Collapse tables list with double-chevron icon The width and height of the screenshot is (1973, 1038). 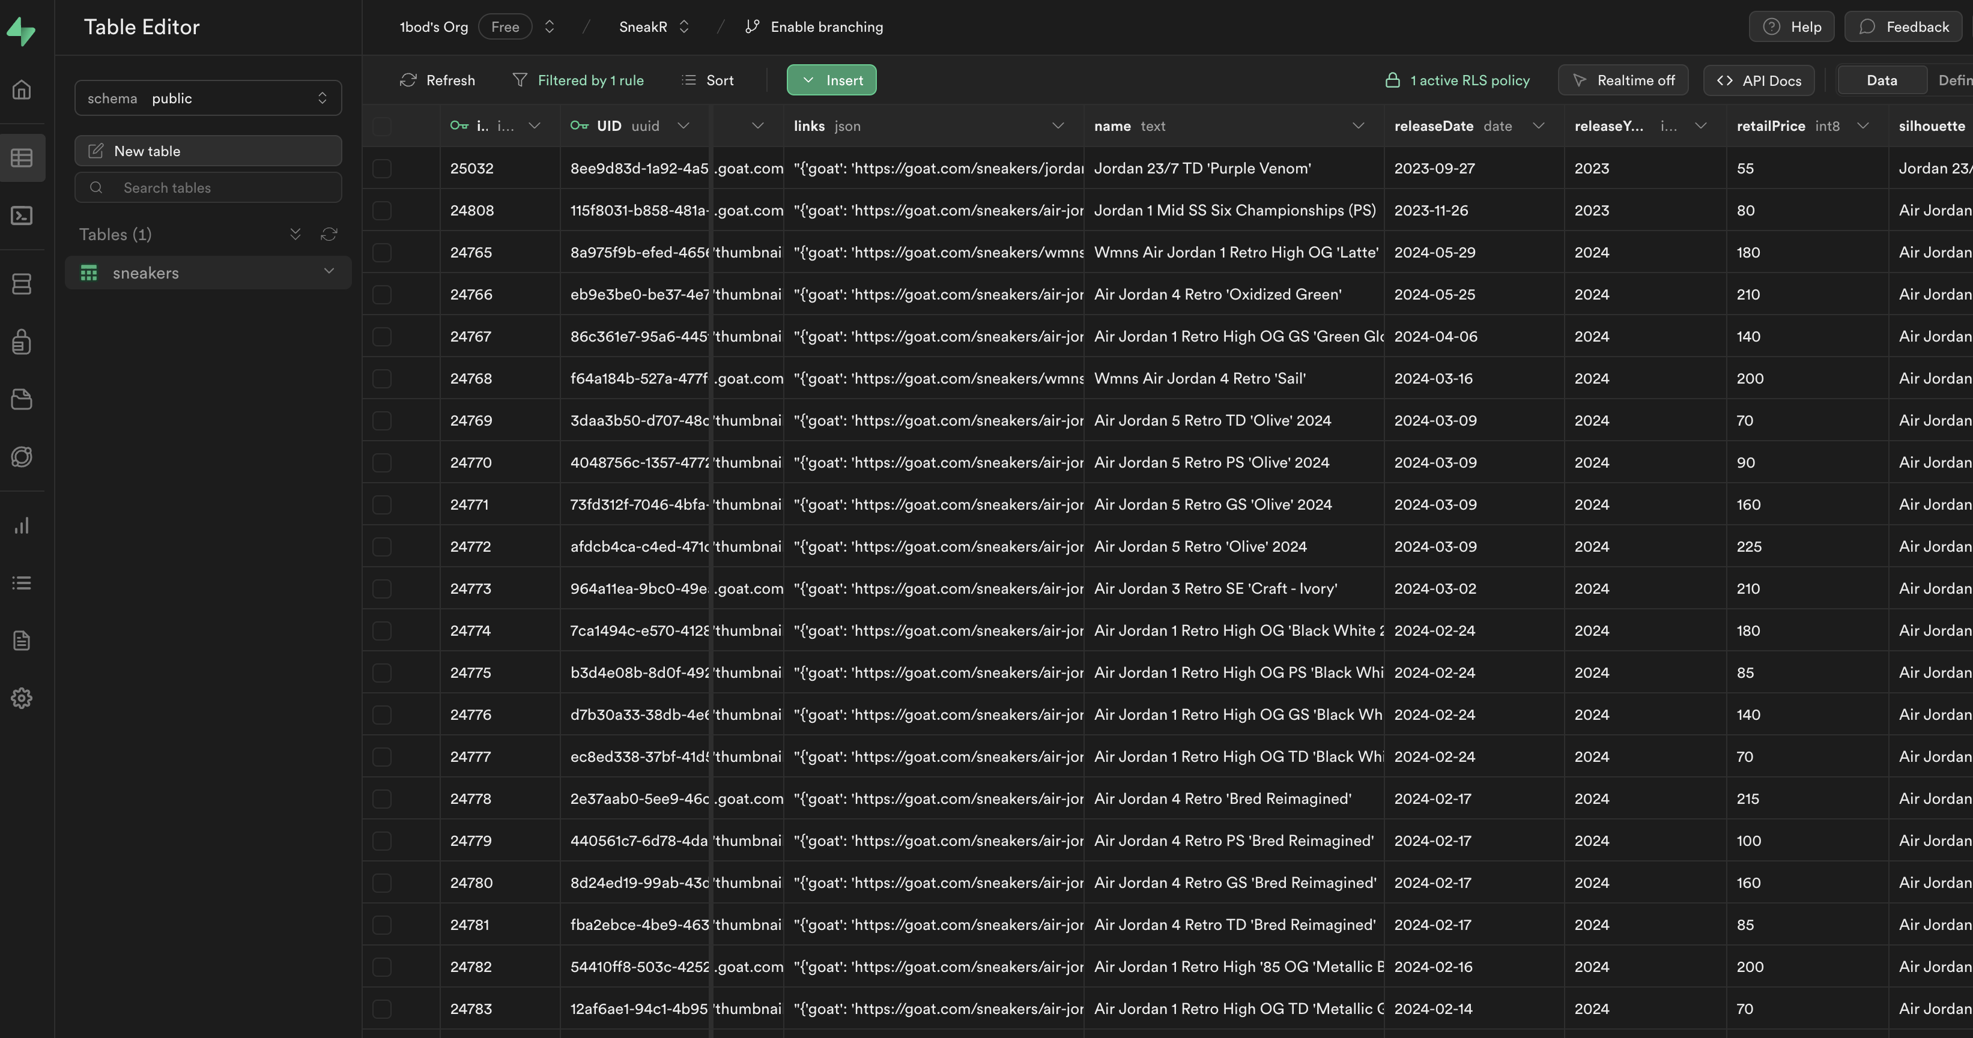[x=295, y=234]
